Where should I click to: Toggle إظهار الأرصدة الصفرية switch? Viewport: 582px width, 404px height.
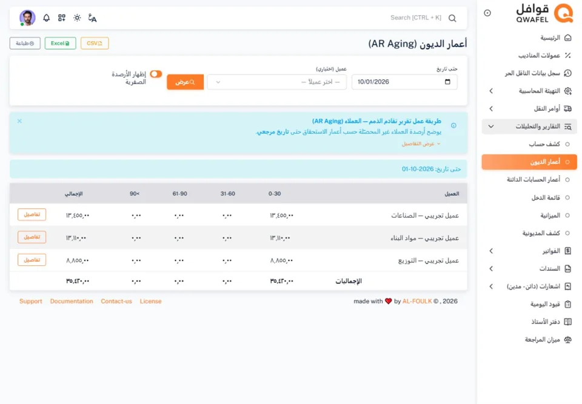[156, 74]
